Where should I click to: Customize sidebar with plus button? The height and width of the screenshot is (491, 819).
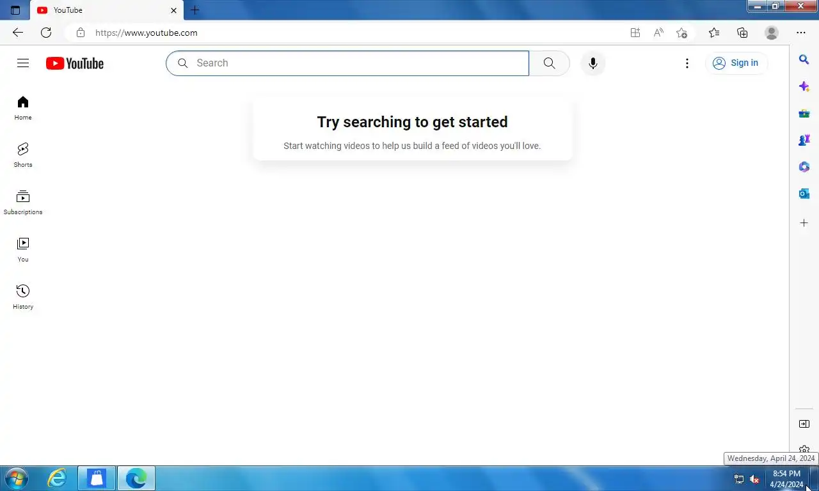click(804, 223)
